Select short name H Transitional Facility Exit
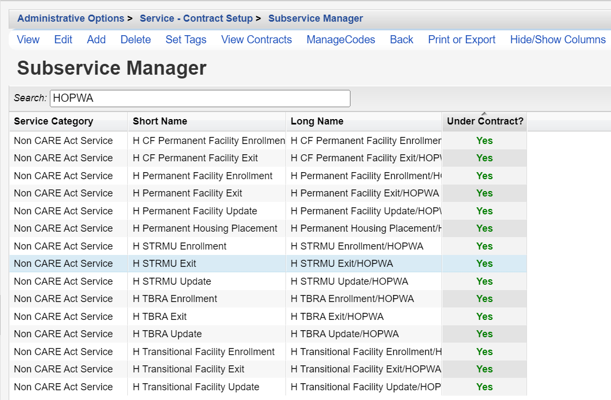The width and height of the screenshot is (611, 400). click(188, 369)
